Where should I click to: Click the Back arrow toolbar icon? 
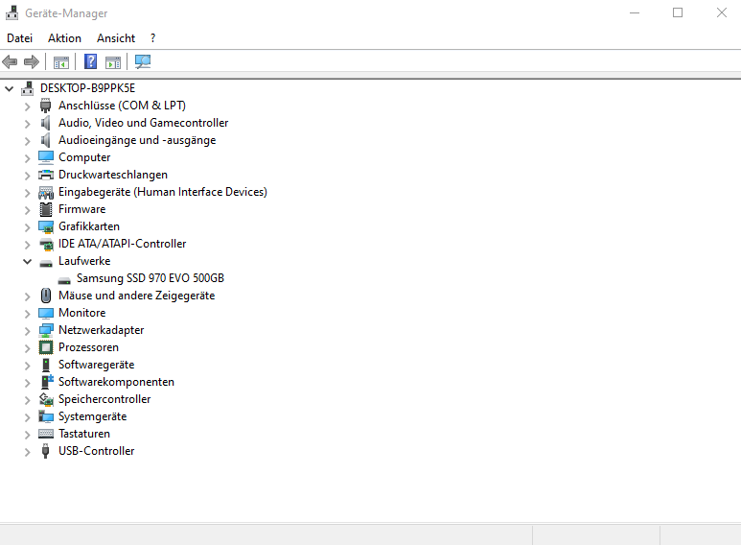10,61
